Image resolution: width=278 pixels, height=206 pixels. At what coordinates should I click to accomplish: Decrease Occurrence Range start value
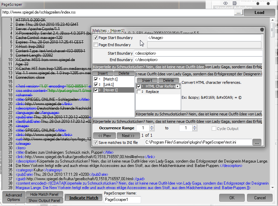(152, 129)
